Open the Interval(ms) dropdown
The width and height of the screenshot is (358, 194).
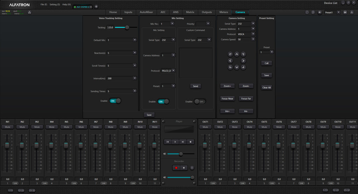(x=135, y=78)
